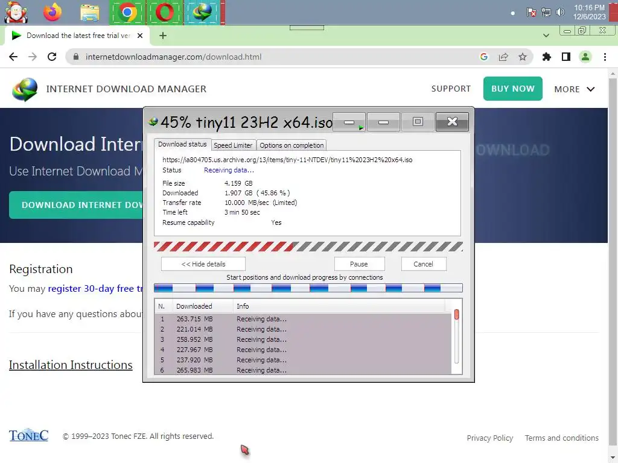Open register 30-day free trial link
This screenshot has width=618, height=463.
pos(95,289)
